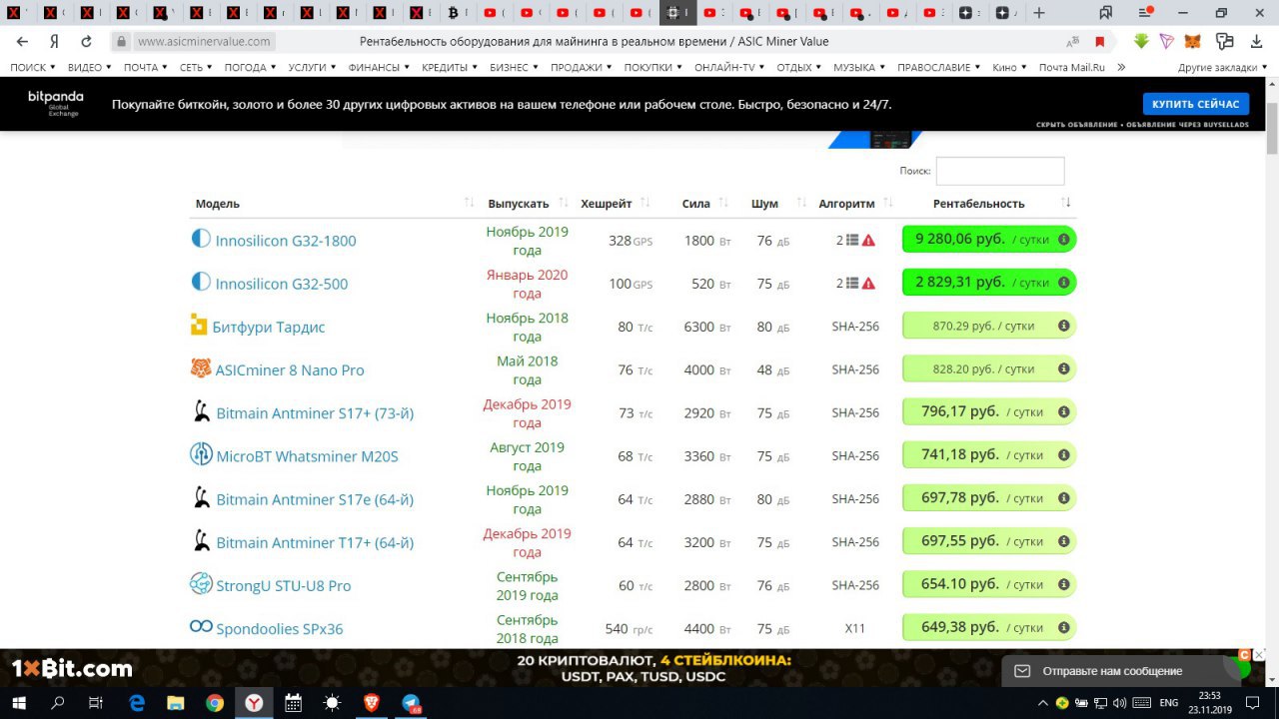This screenshot has width=1279, height=719.
Task: Click the browser back arrow
Action: 22,42
